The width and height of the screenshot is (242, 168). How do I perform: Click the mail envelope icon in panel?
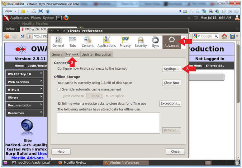click(x=196, y=18)
